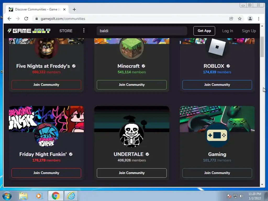Select the Discover Communities tab
Viewport: 268px width, 201px height.
37,9
